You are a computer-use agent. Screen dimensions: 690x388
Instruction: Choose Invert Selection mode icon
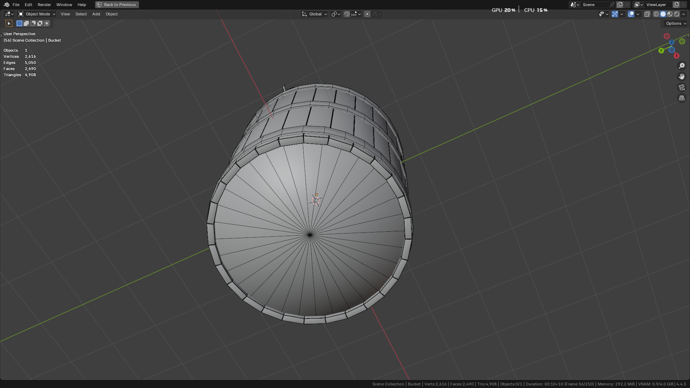coord(40,23)
